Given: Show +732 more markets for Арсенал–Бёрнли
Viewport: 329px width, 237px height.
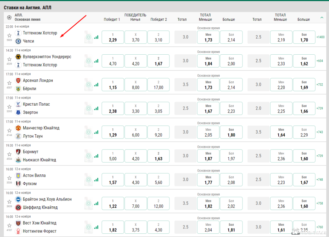Looking at the screenshot, I should 320,85.
